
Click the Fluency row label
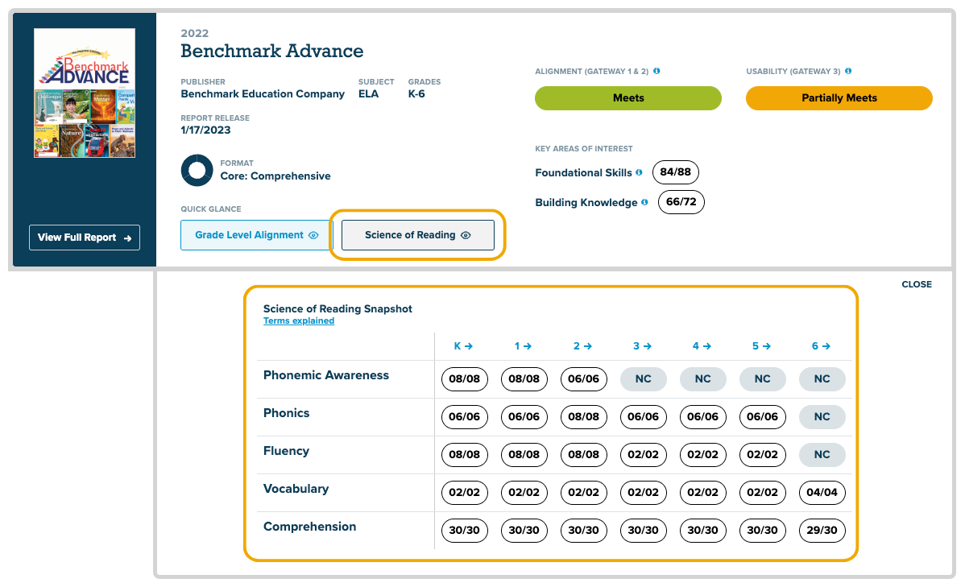286,451
